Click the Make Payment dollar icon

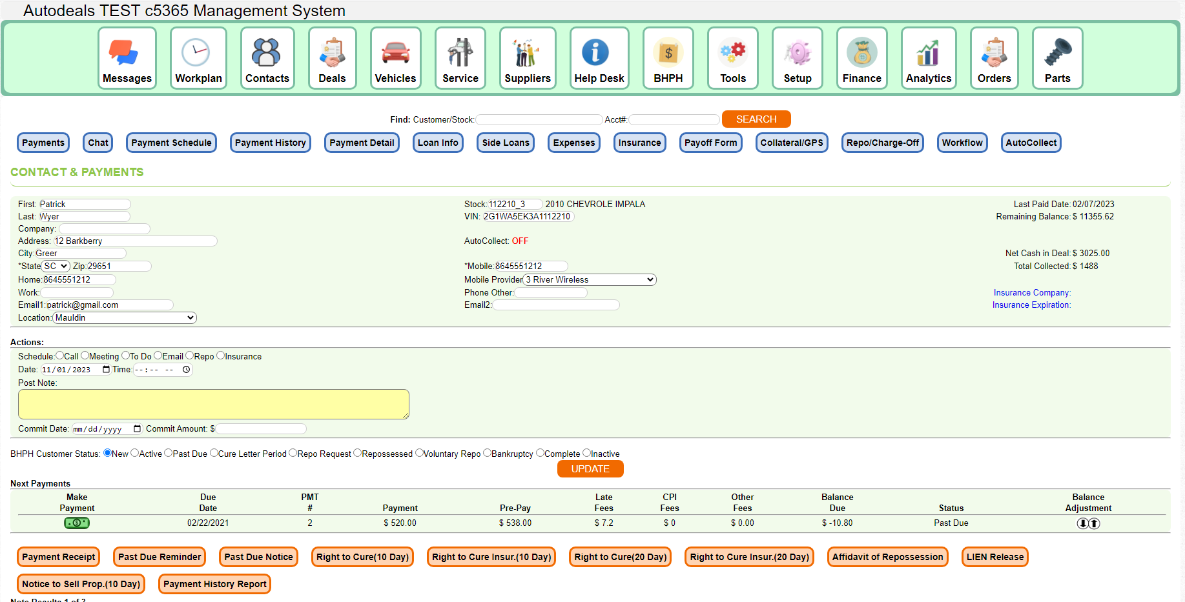pos(76,523)
